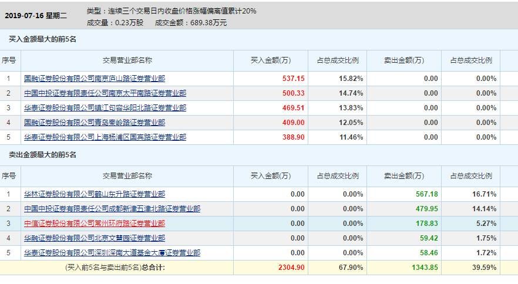Click the 成交金额 689.38万元 text
Viewport: 518px width, 284px height.
(191, 23)
